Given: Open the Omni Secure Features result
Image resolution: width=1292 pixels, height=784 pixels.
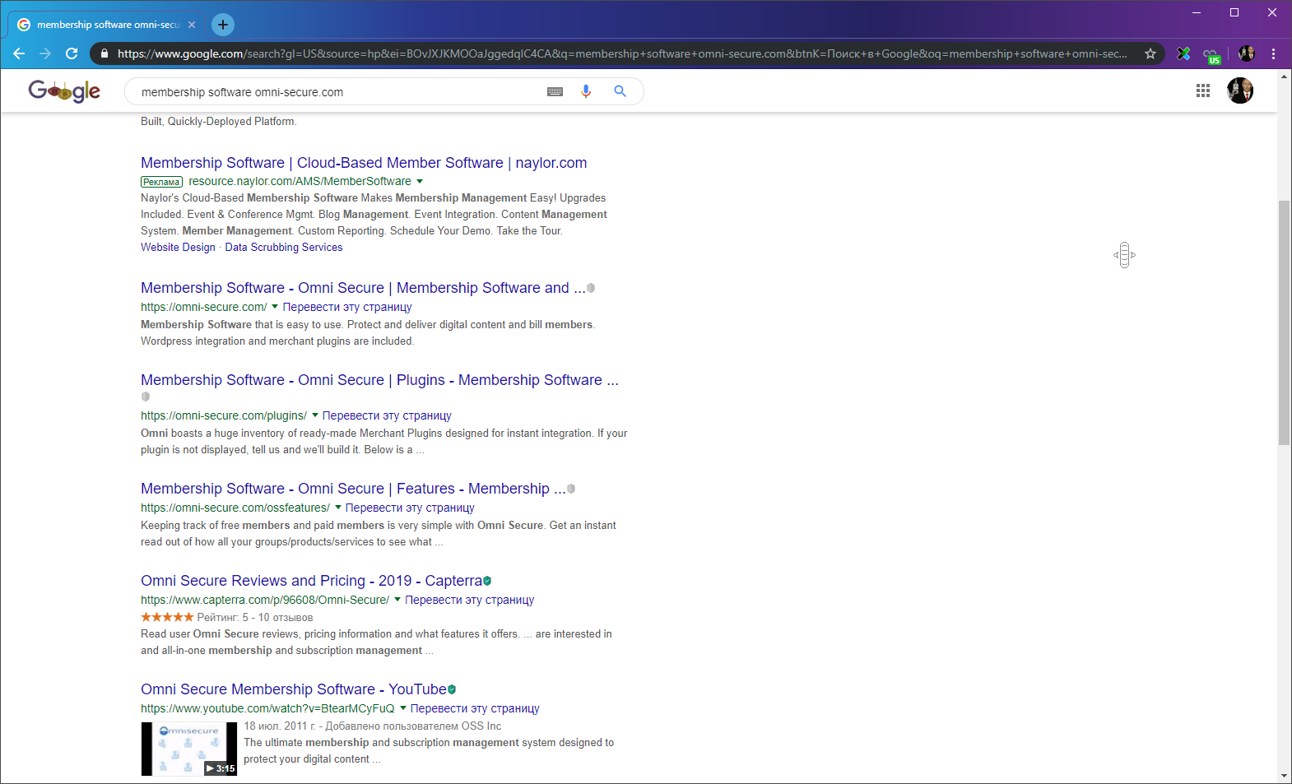Looking at the screenshot, I should coord(353,489).
